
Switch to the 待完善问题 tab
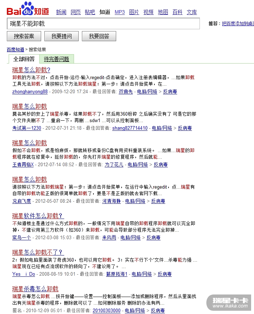coord(56,59)
